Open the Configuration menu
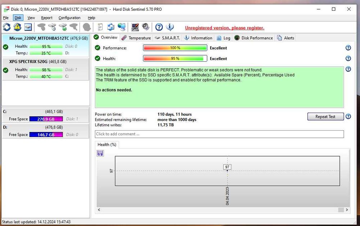Screen dimensions: 360x226 [69, 18]
